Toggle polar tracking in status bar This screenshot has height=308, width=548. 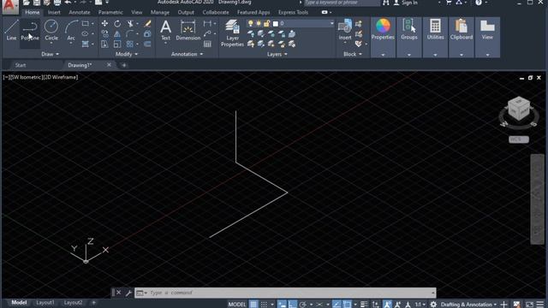[x=302, y=305]
